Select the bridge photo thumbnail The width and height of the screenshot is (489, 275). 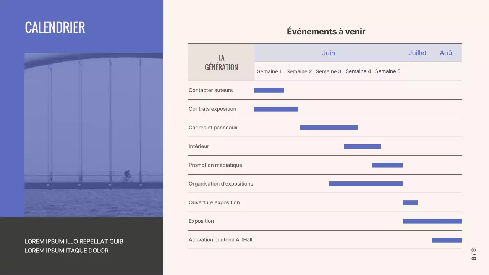(x=94, y=134)
